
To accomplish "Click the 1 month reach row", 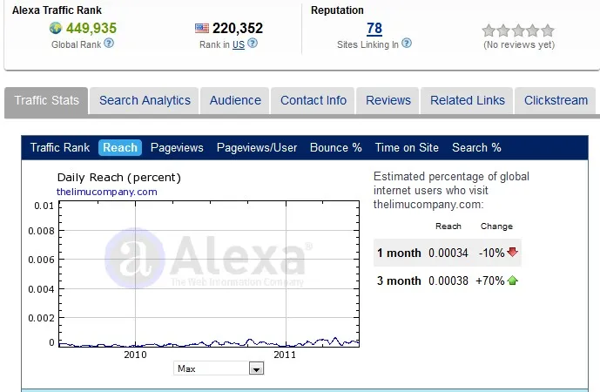I will tap(448, 253).
